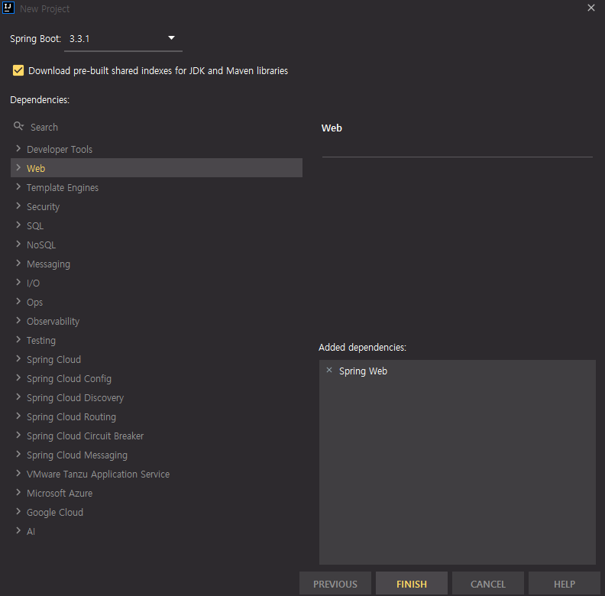Select the Testing category
The width and height of the screenshot is (605, 596).
[x=41, y=341]
